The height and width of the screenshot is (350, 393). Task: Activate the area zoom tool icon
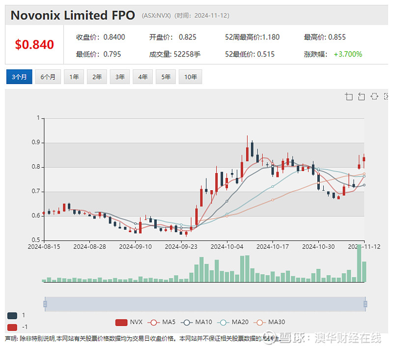349,96
